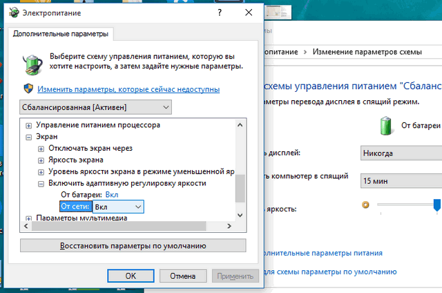Collapse the Экран tree node

tap(28, 138)
